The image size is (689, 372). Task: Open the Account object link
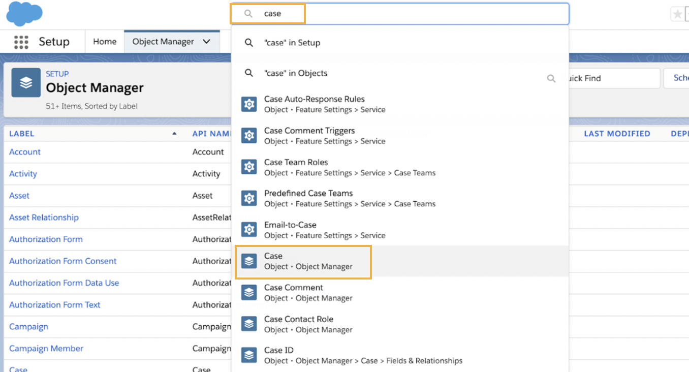(25, 152)
